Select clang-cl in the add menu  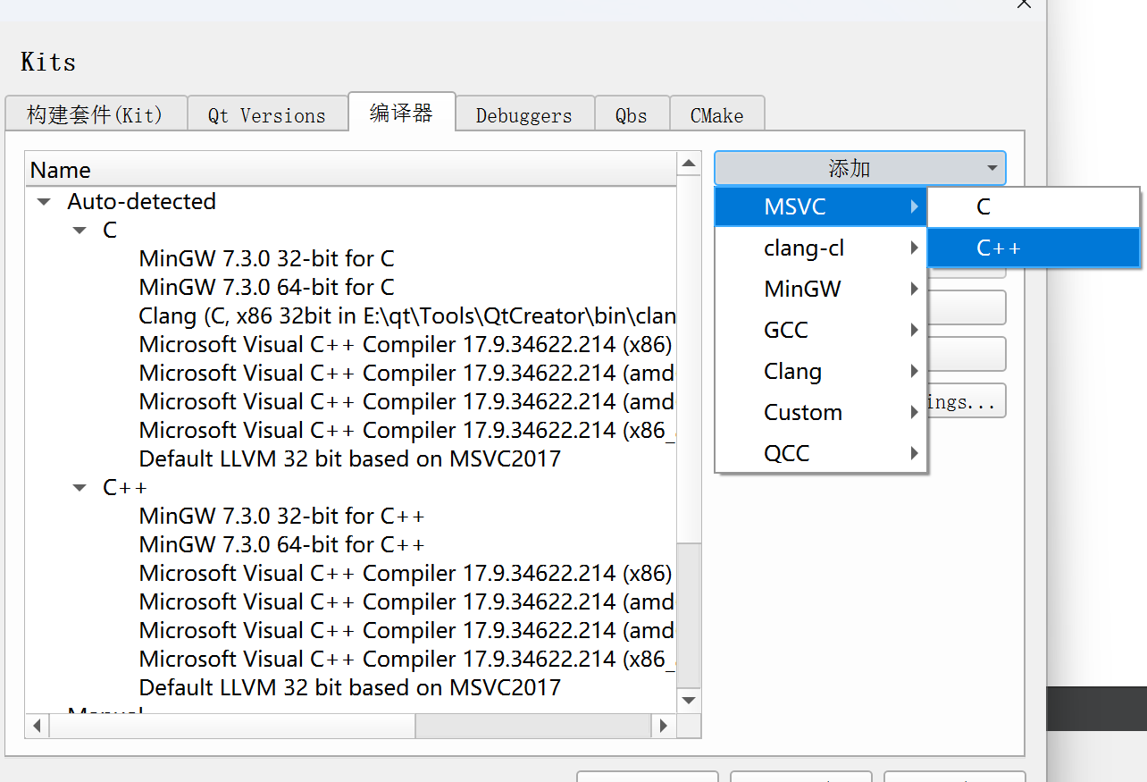pos(804,248)
